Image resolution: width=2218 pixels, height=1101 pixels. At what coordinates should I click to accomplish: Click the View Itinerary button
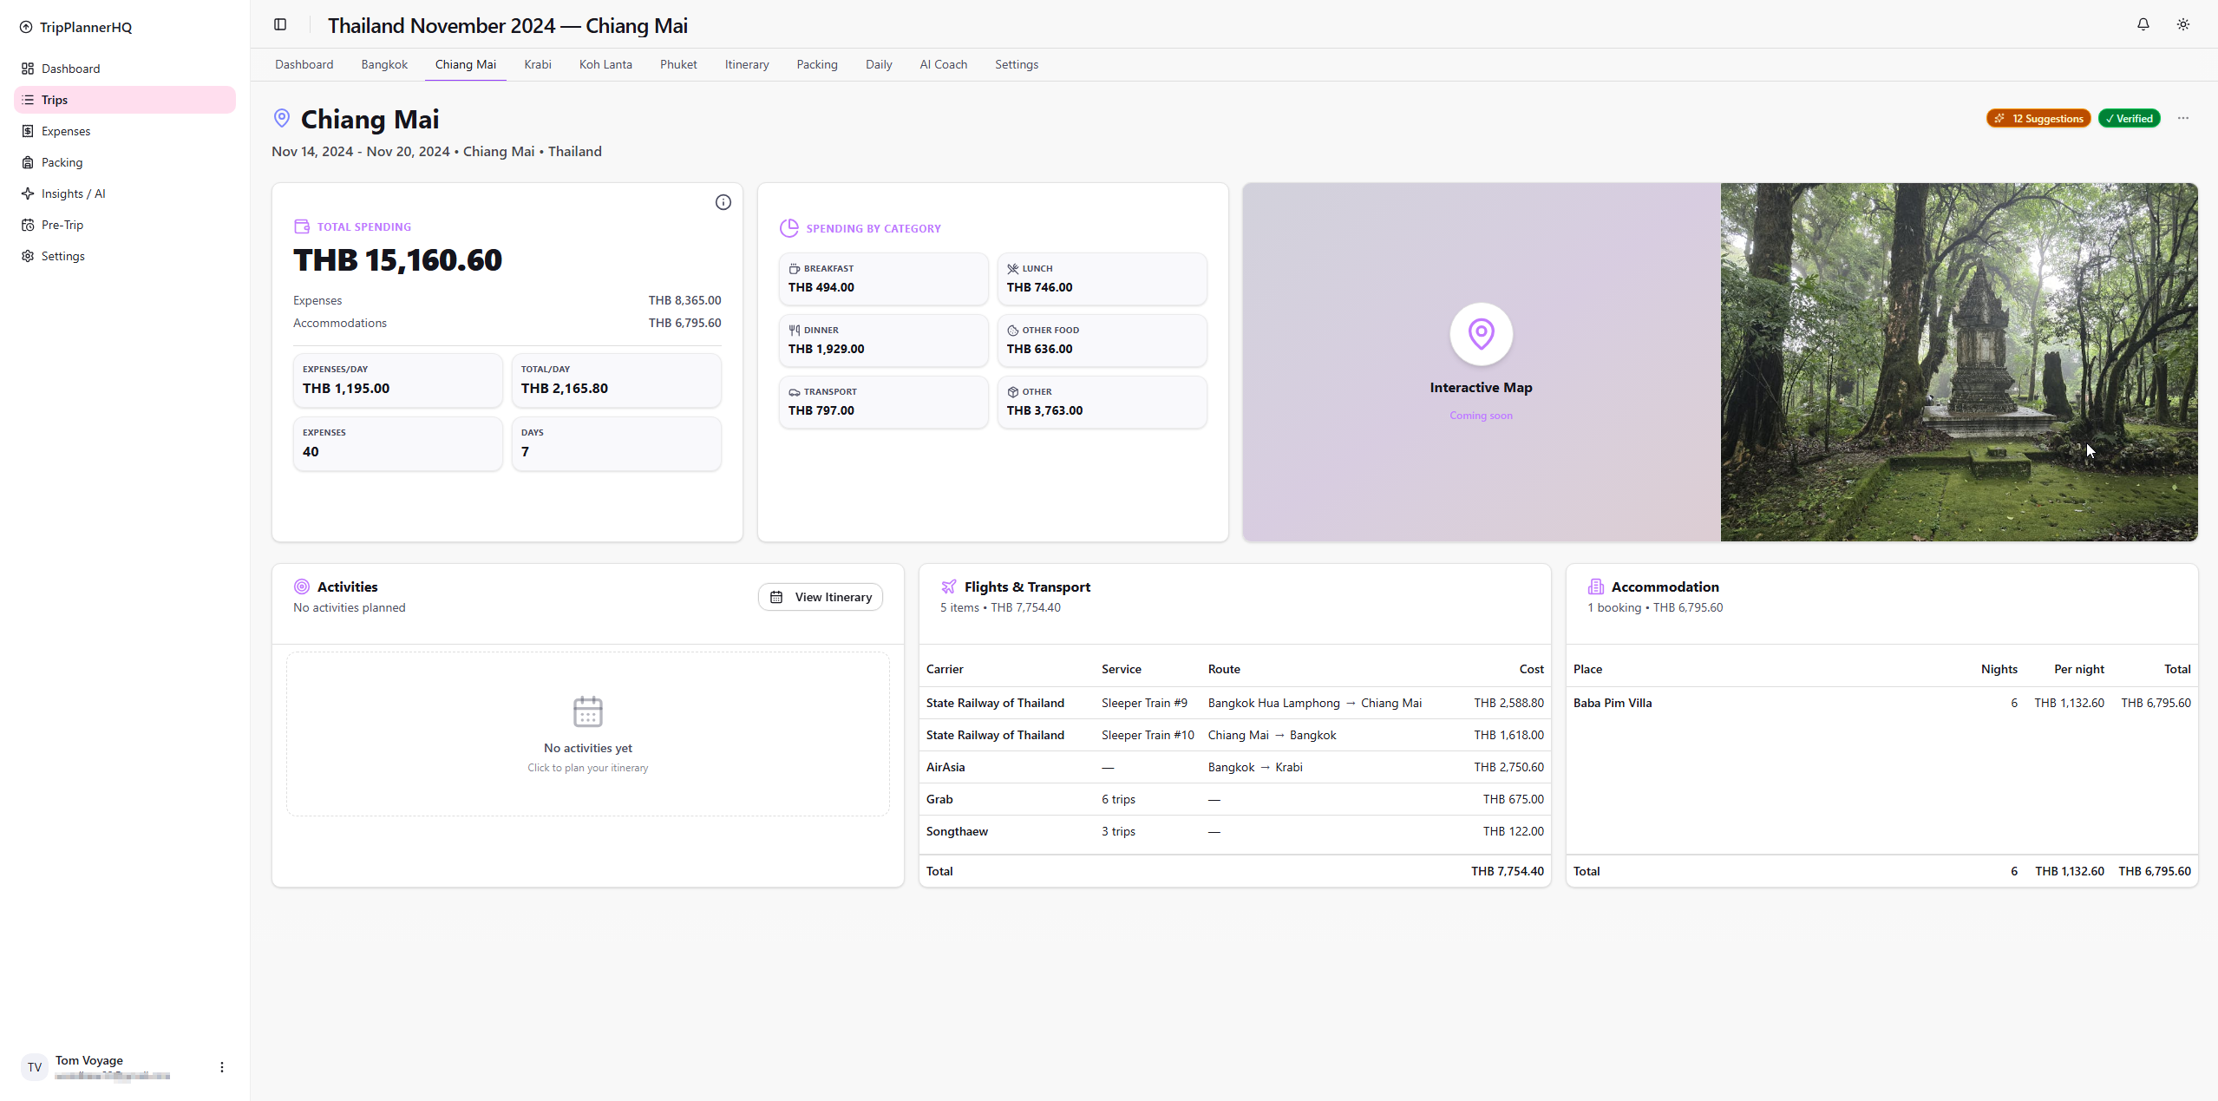pyautogui.click(x=819, y=596)
